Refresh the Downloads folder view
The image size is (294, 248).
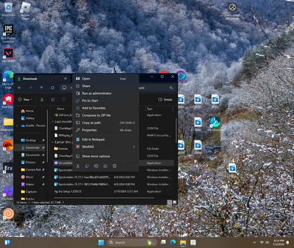click(x=52, y=88)
